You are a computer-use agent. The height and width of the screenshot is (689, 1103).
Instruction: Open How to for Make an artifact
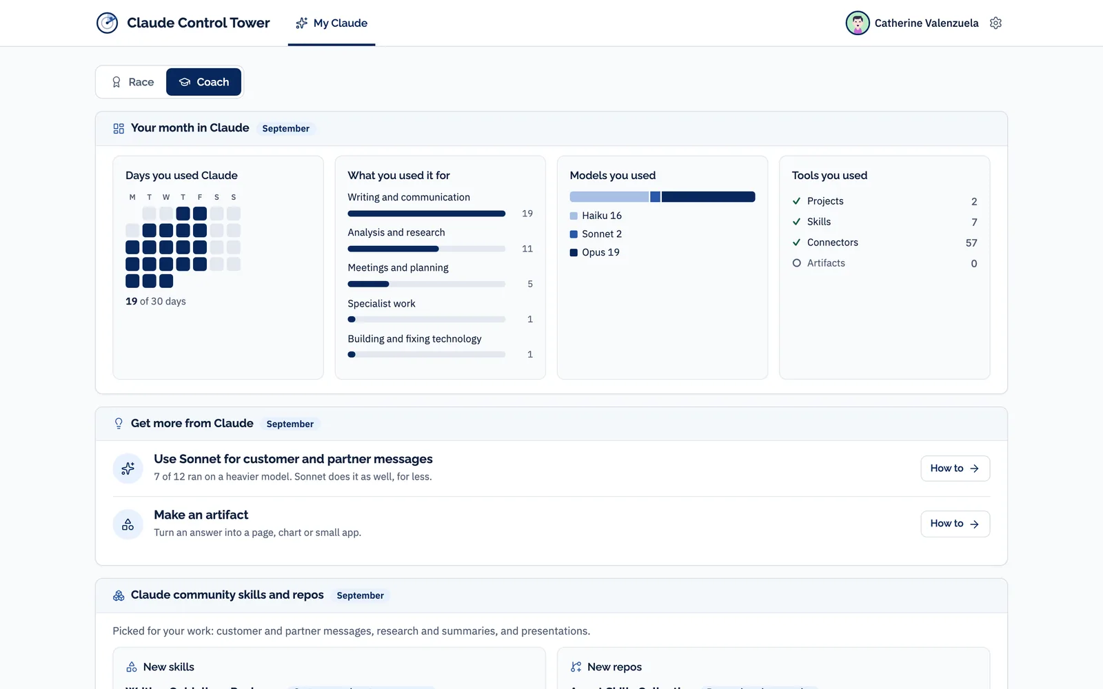click(955, 524)
